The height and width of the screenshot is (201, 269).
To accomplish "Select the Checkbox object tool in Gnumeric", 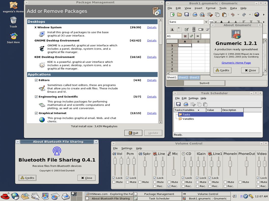I will click(x=186, y=30).
